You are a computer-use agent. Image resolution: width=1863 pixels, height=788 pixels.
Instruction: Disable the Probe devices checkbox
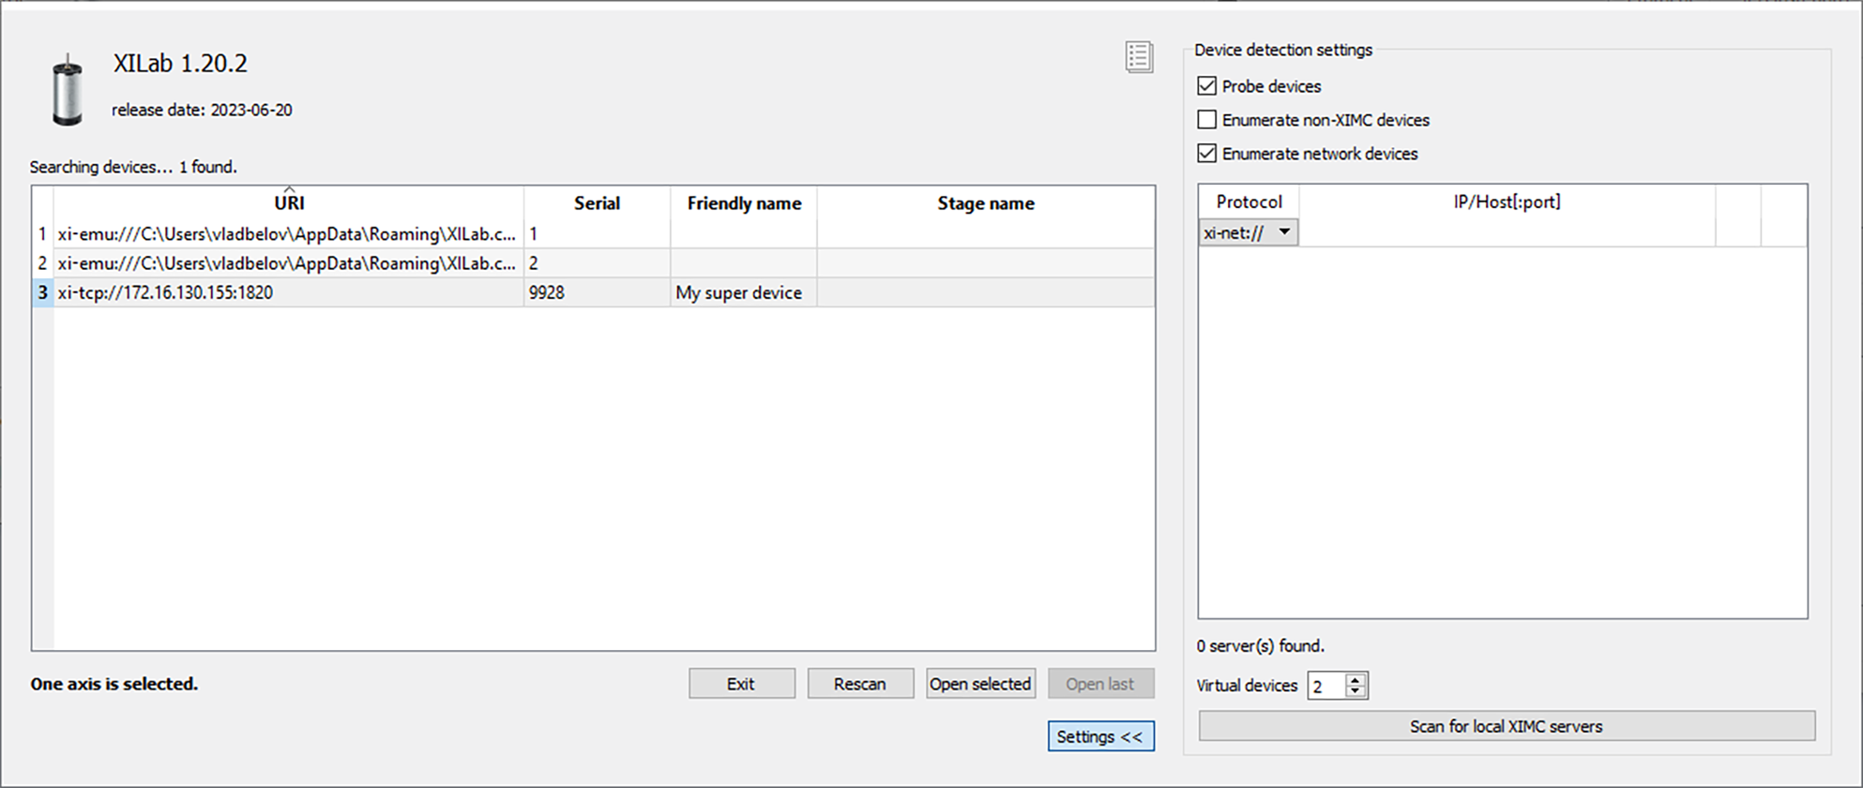[1207, 86]
